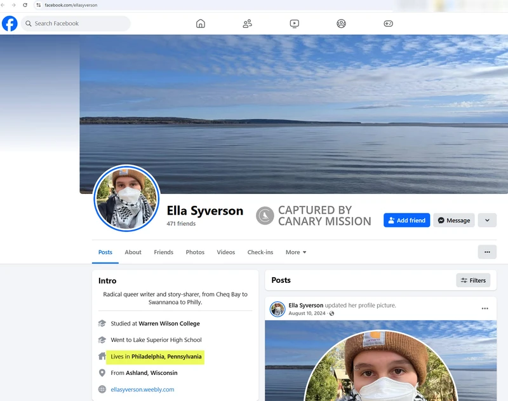508x401 pixels.
Task: Switch to the Videos tab
Action: 226,252
